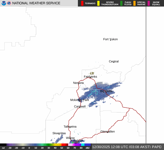Click the Big Delta location label
The image size is (164, 150).
pyautogui.click(x=106, y=91)
